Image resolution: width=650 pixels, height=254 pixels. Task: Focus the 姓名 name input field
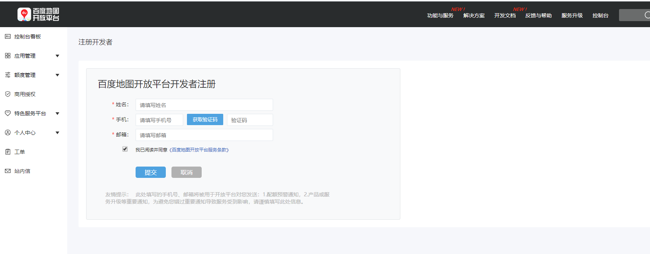tap(204, 105)
